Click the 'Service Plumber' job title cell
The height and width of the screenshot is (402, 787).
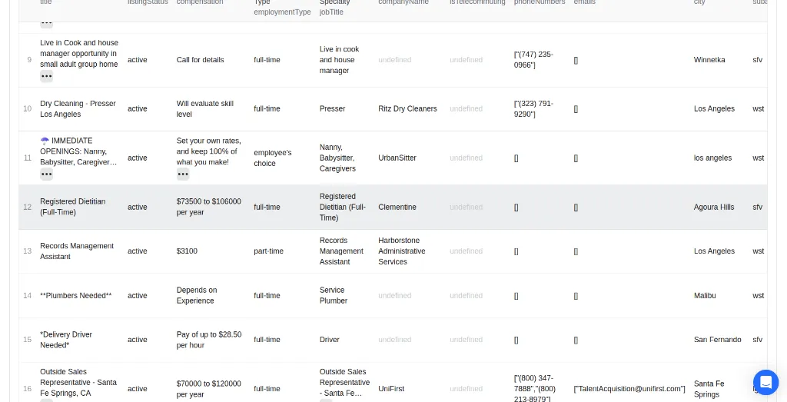coord(334,296)
